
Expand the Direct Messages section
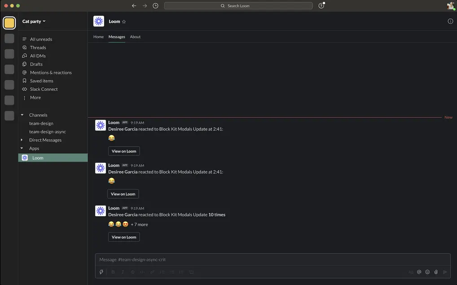21,139
